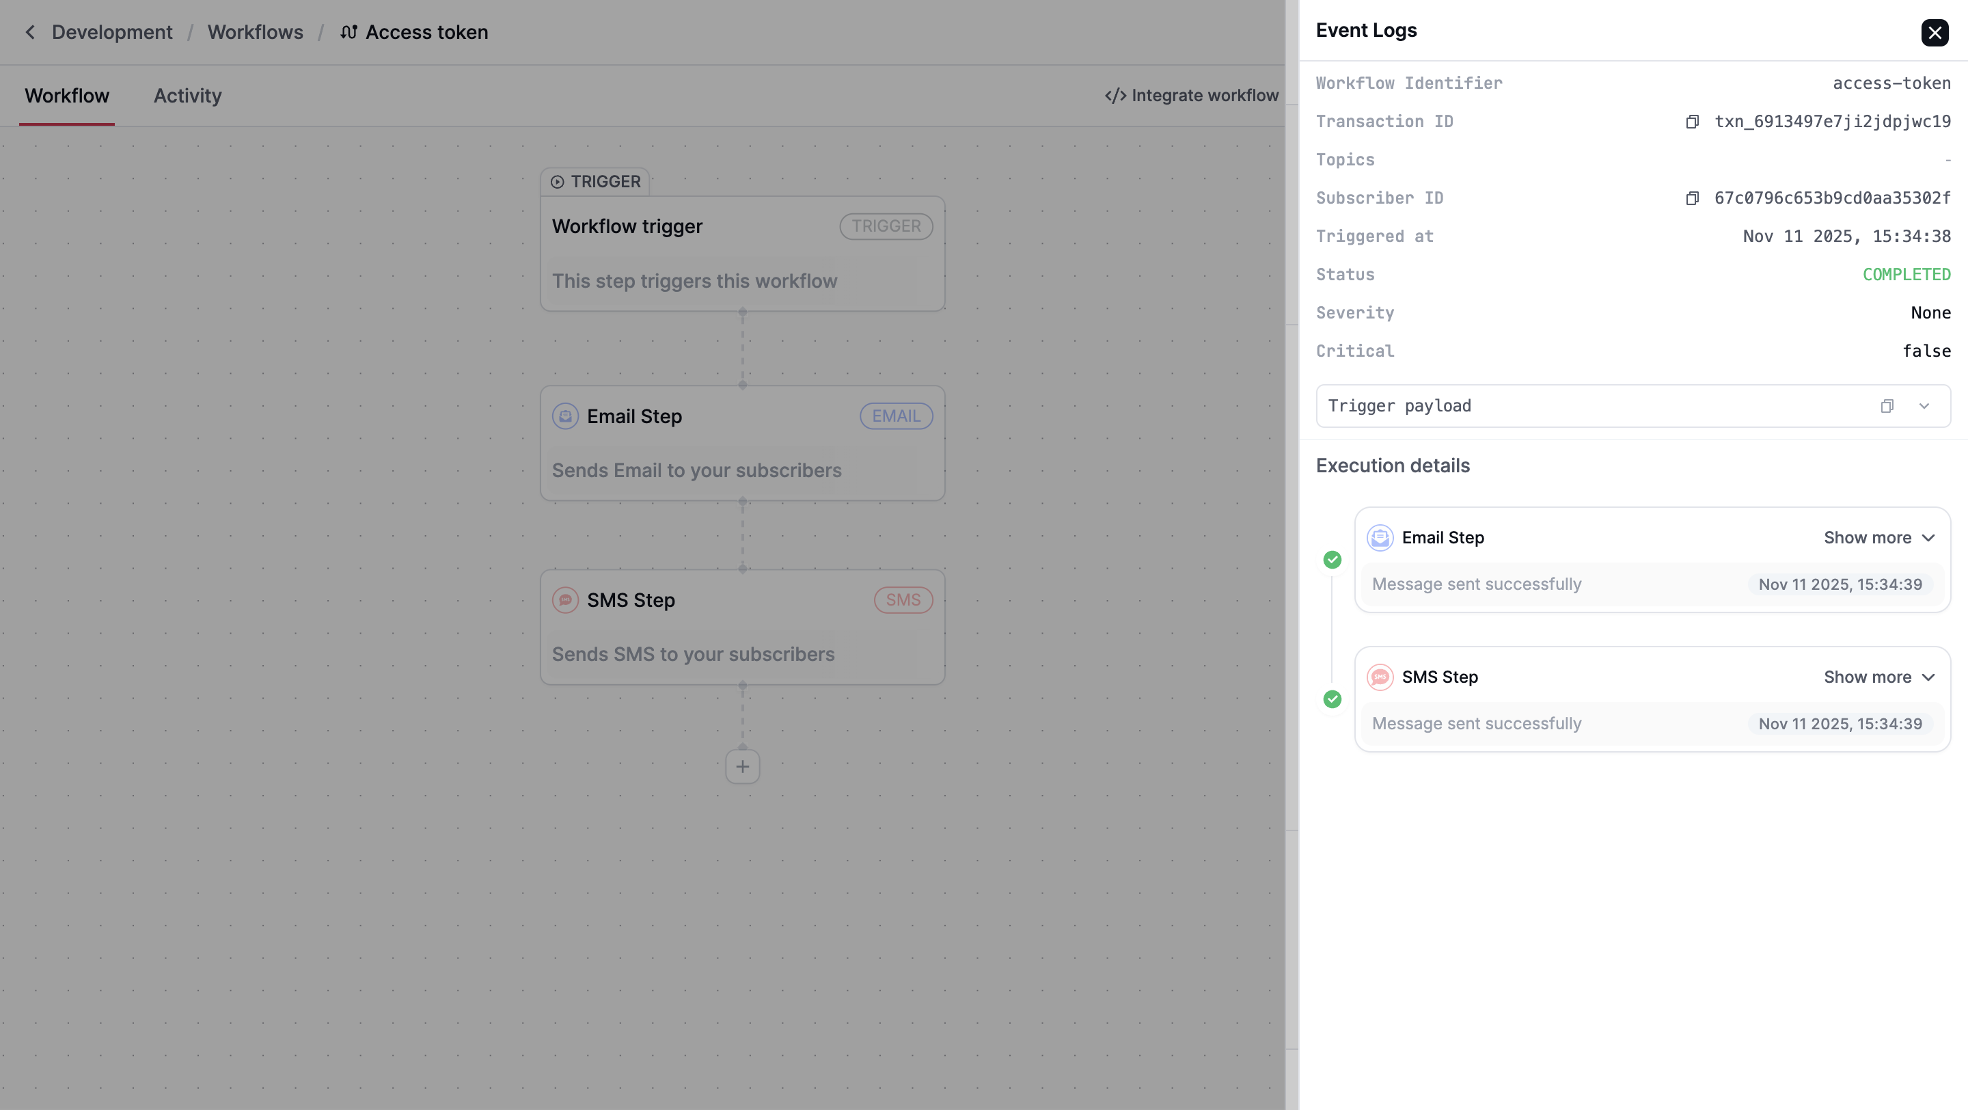The height and width of the screenshot is (1110, 1968).
Task: Click the back arrow in breadcrumb
Action: [30, 32]
